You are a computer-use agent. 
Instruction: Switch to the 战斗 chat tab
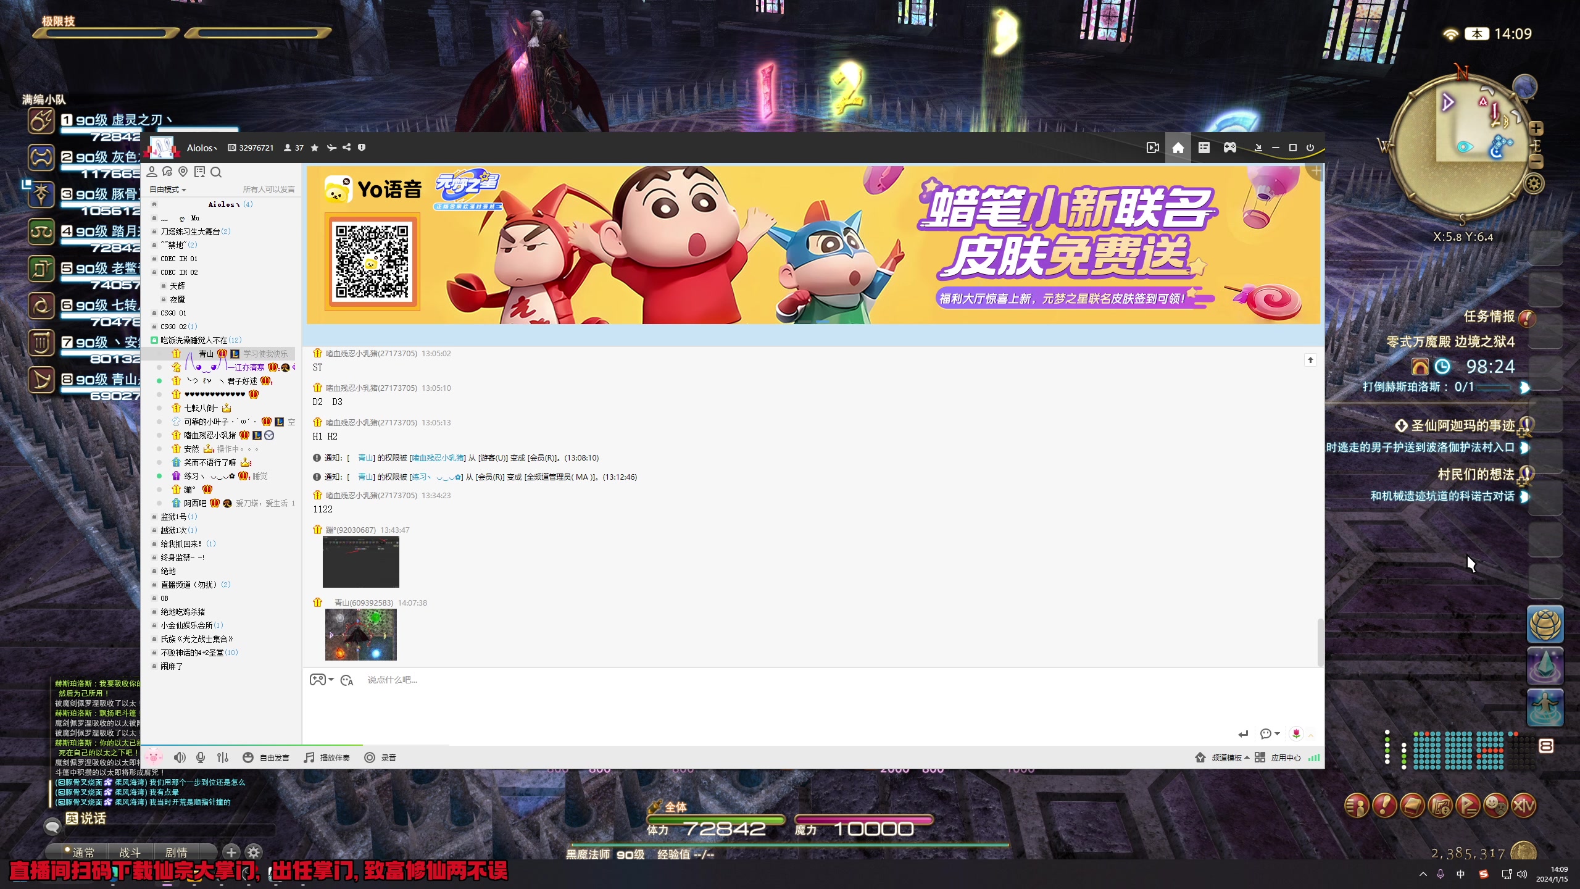point(130,853)
